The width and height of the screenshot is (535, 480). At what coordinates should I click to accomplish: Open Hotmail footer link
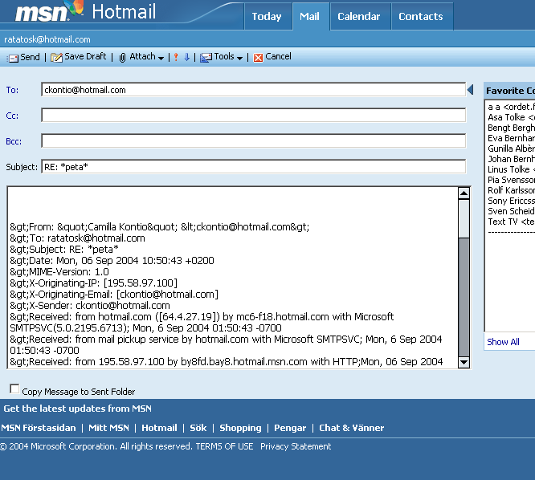(159, 428)
